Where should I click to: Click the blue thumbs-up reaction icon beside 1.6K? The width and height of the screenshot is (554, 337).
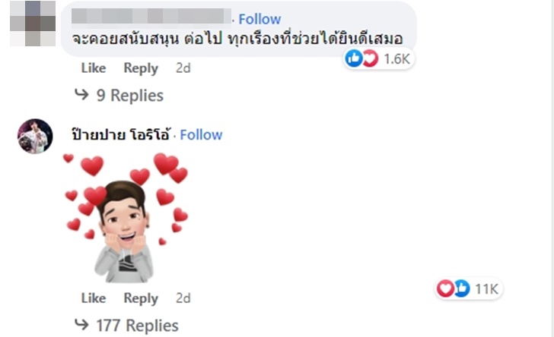tap(355, 58)
